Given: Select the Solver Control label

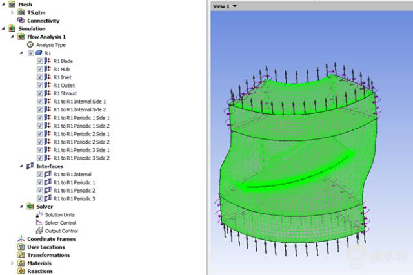Looking at the screenshot, I should (x=61, y=223).
